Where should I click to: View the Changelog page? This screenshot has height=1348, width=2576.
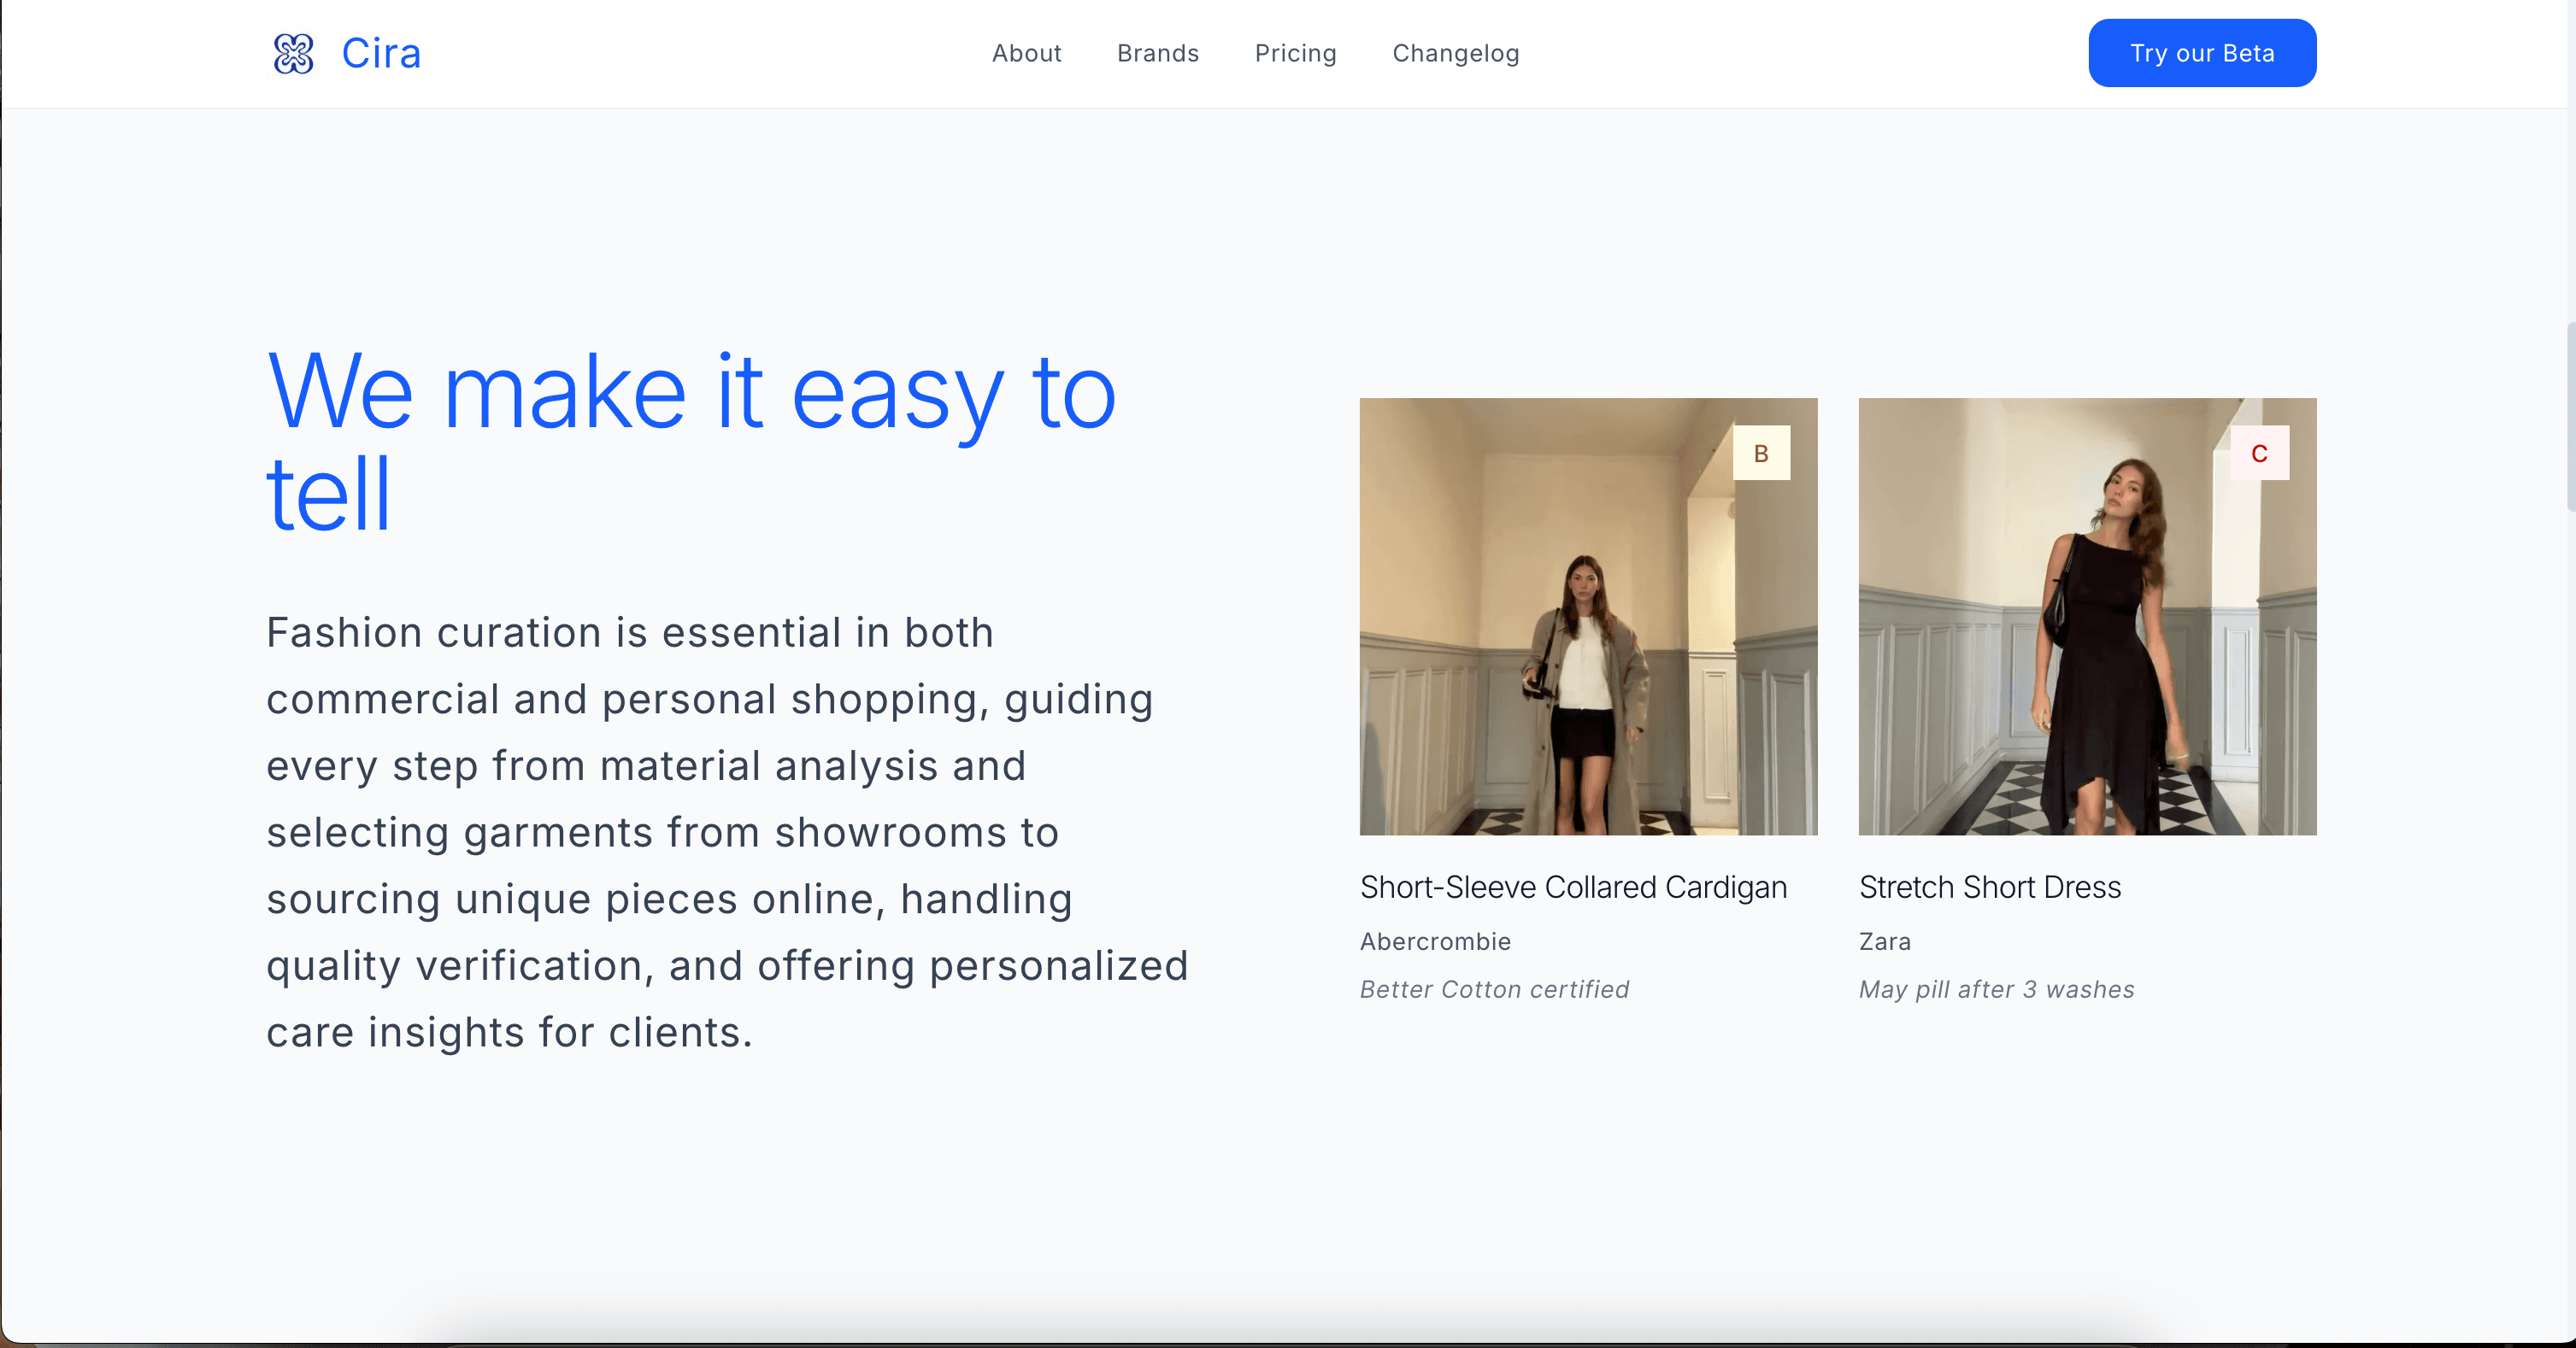tap(1455, 54)
